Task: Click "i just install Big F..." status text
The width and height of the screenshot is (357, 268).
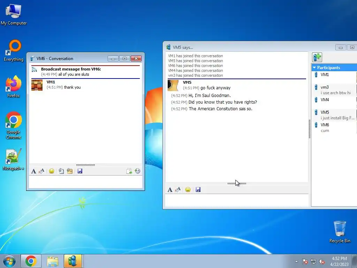Action: coord(337,118)
